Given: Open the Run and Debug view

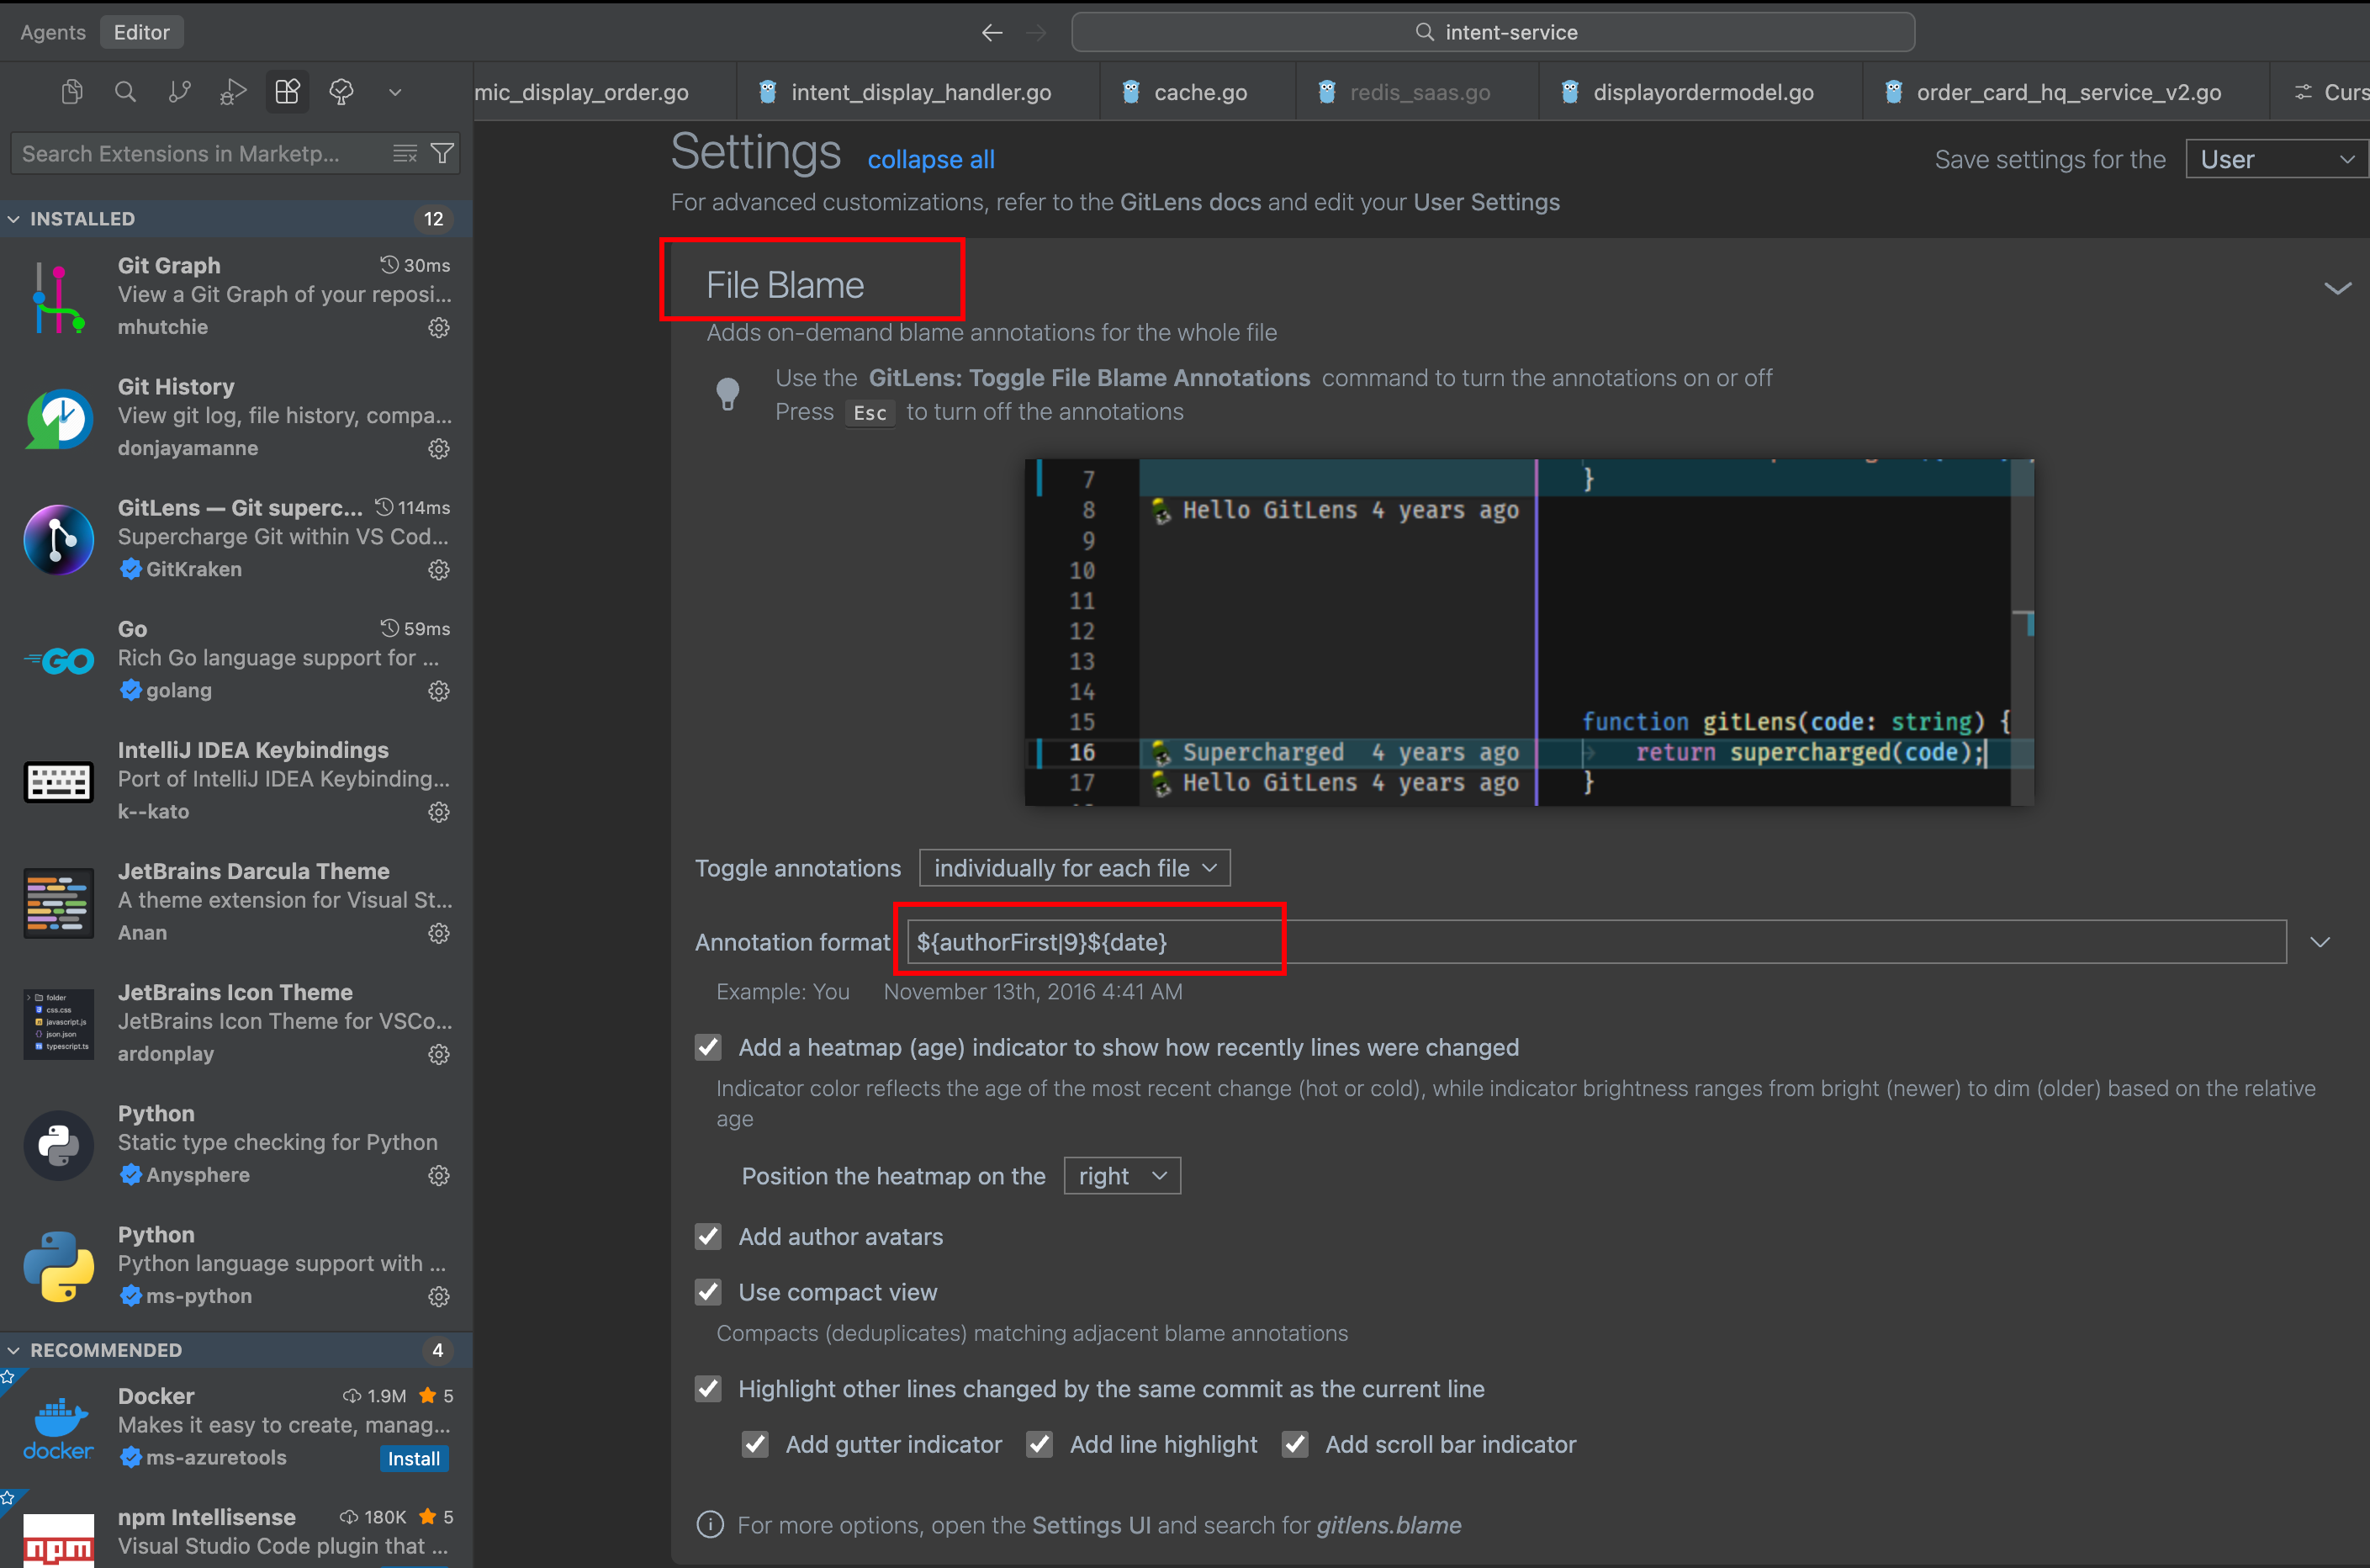Looking at the screenshot, I should [x=233, y=92].
